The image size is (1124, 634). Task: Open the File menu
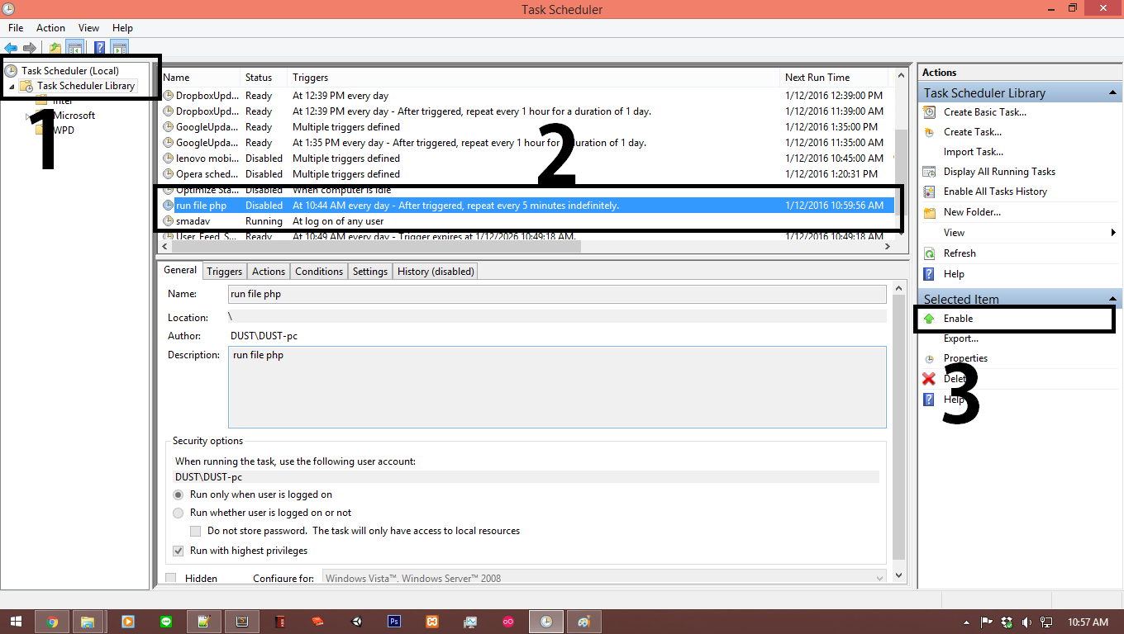tap(16, 28)
